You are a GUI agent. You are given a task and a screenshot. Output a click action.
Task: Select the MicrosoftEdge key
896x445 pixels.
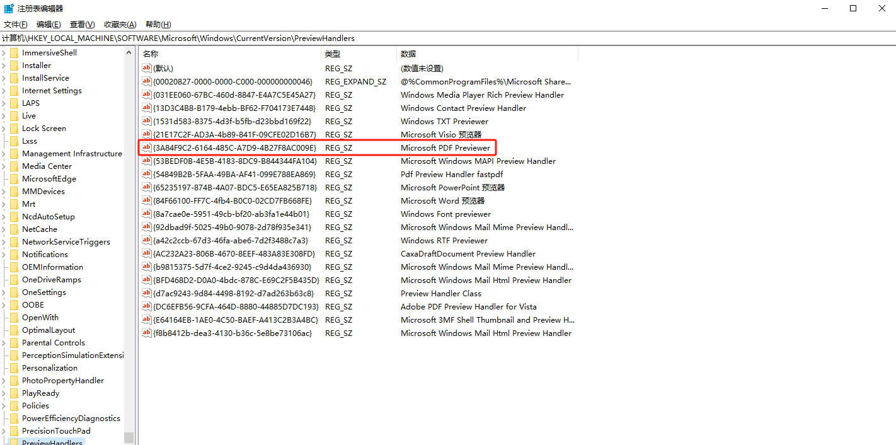pyautogui.click(x=48, y=179)
